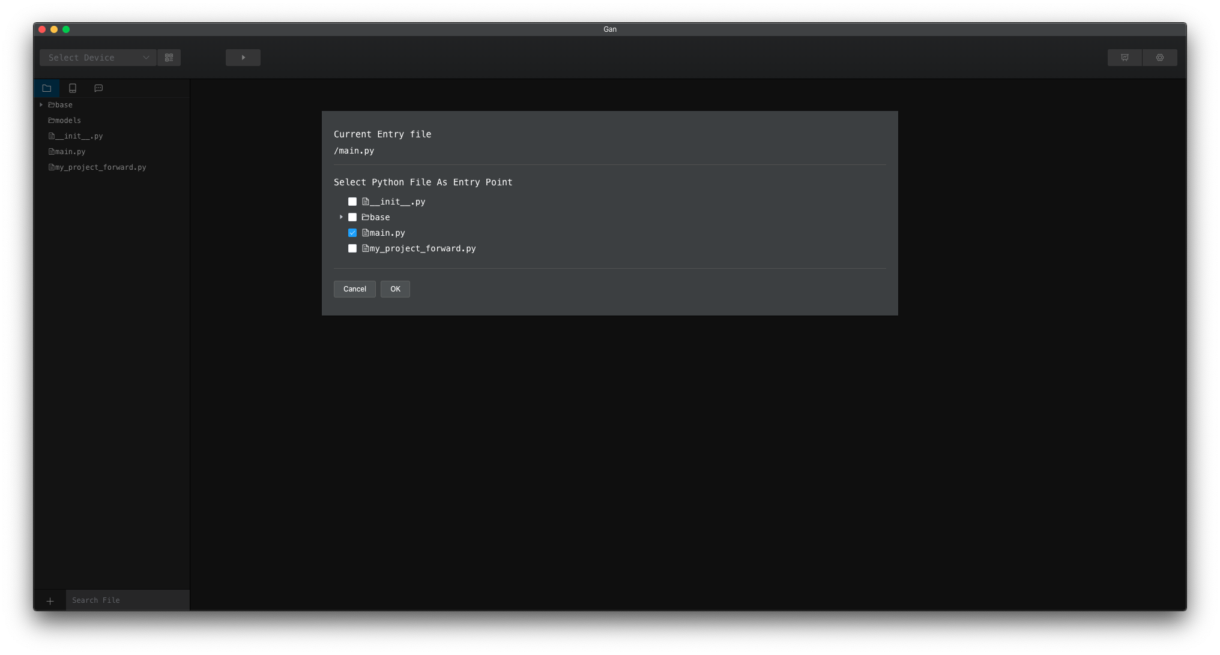
Task: Expand the base folder in the dialog
Action: coord(341,217)
